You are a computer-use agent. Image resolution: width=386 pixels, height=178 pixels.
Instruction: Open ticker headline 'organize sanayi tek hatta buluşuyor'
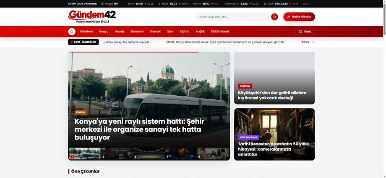[125, 42]
